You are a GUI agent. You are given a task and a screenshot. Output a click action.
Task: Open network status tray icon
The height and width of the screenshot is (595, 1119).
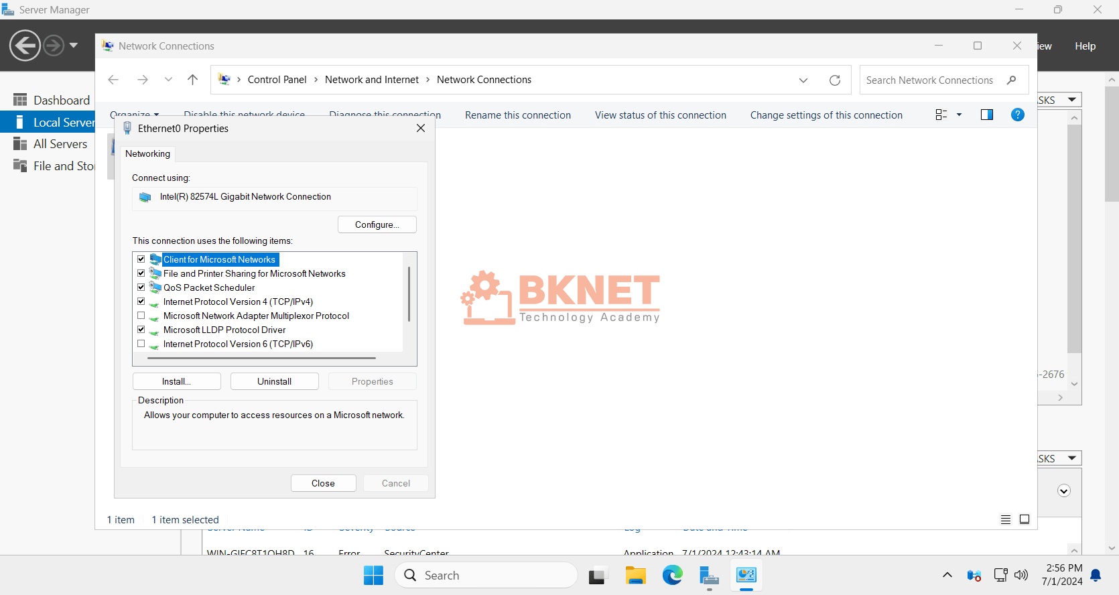coord(1001,575)
